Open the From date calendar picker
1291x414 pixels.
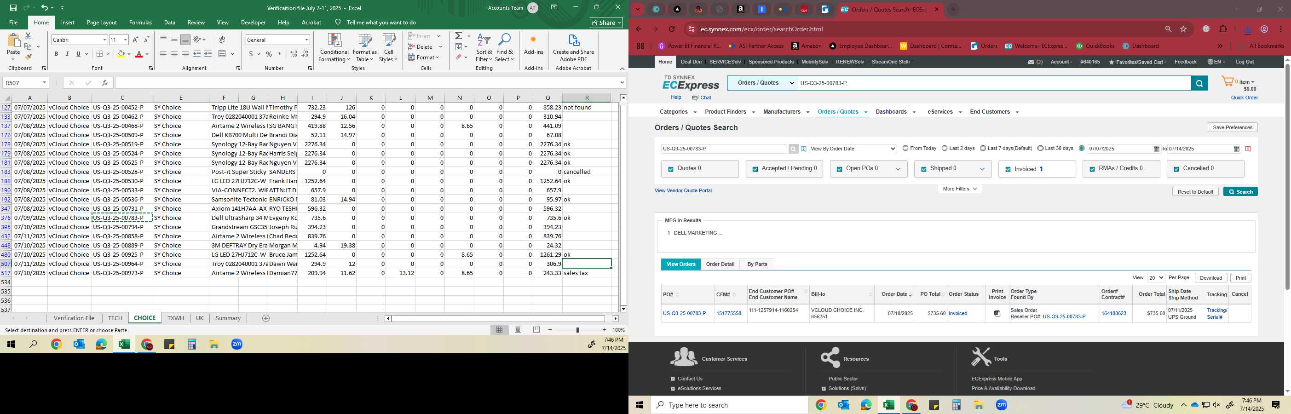click(1156, 149)
